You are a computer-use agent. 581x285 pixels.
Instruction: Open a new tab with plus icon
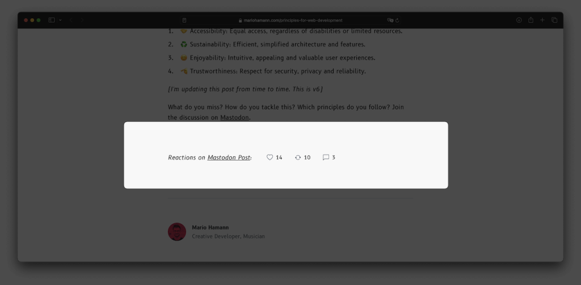click(x=542, y=20)
